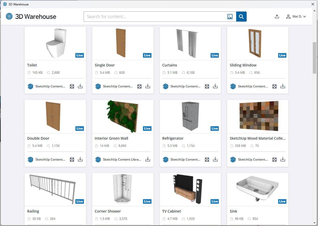The height and width of the screenshot is (226, 318).
Task: Click the materials icon on Refrigerator card
Action: (207, 160)
